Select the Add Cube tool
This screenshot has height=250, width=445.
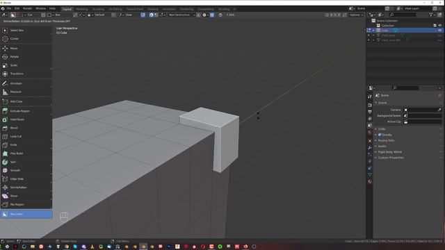(26, 101)
